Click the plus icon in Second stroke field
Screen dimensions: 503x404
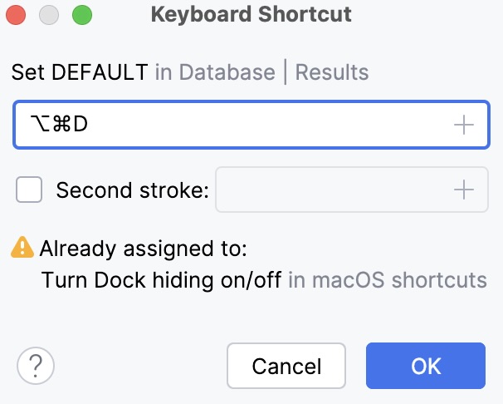pos(463,190)
